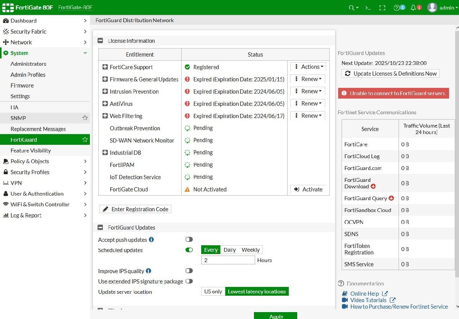This screenshot has width=459, height=319.
Task: Open the Actions dropdown for FortiCare Support
Action: (x=308, y=67)
